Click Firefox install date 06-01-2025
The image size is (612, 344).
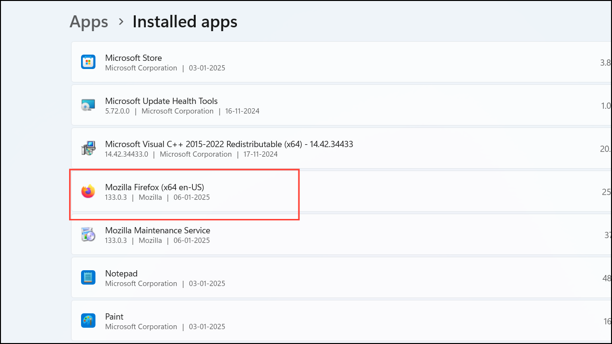(191, 197)
